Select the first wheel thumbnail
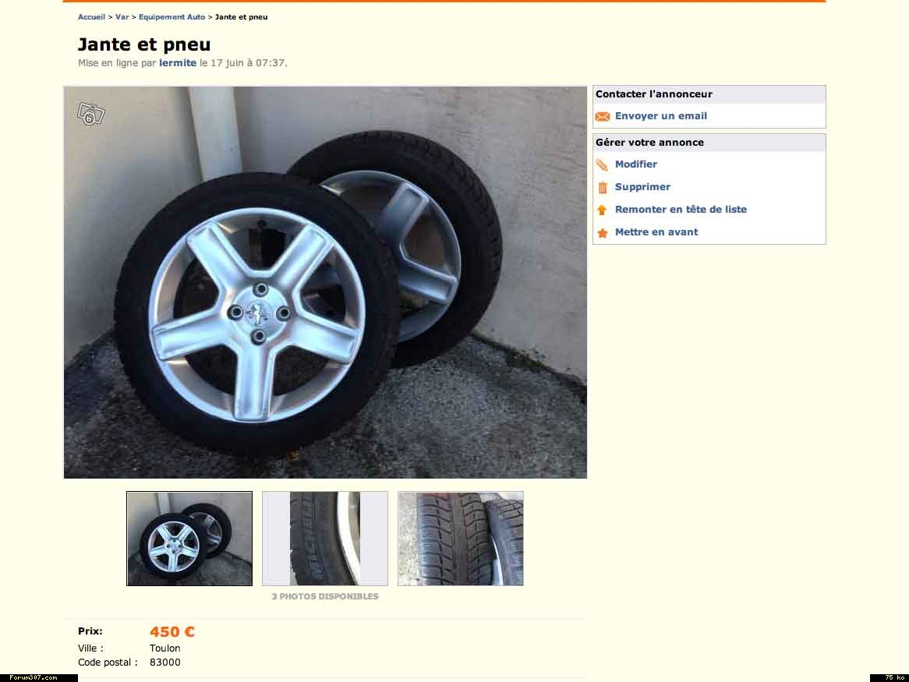 pos(189,539)
